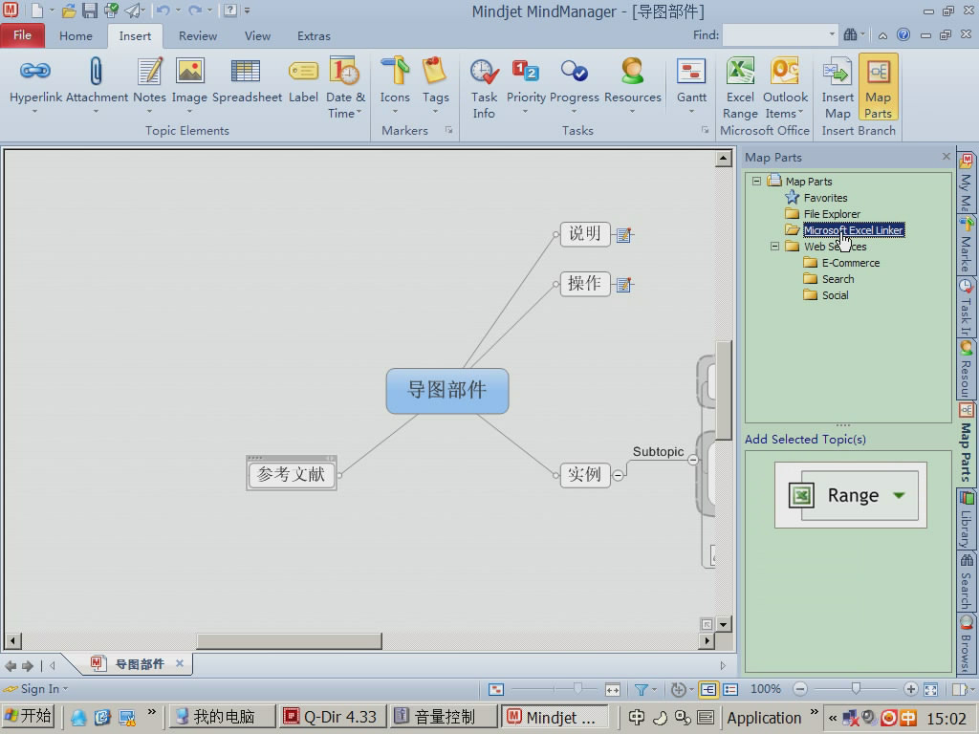Screen dimensions: 979x734
Task: Open the Find box dropdown
Action: coord(832,34)
